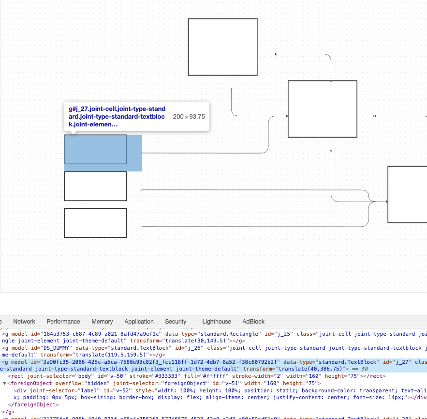Image resolution: width=427 pixels, height=419 pixels.
Task: Open the Application panel
Action: tap(139, 321)
